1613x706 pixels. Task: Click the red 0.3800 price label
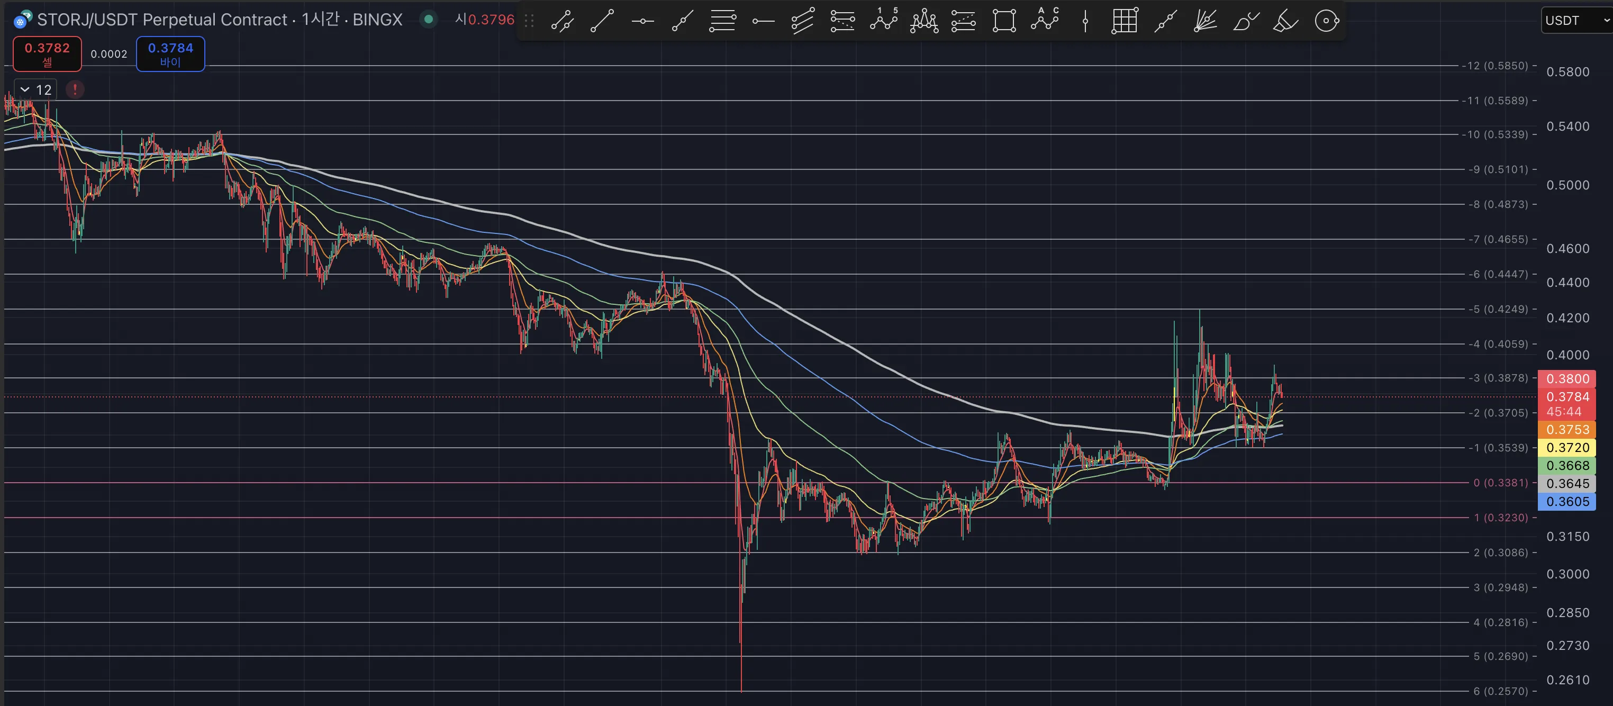click(x=1566, y=378)
